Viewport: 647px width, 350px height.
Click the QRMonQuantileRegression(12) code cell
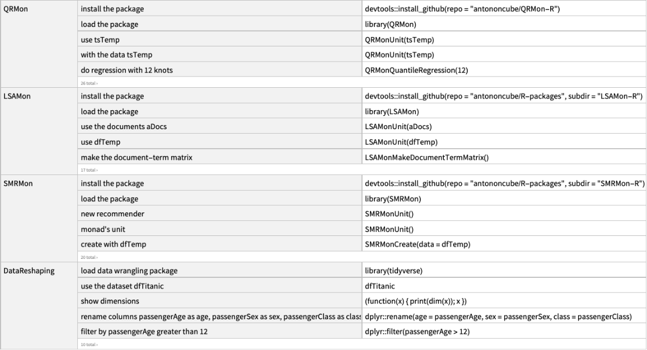(x=409, y=70)
